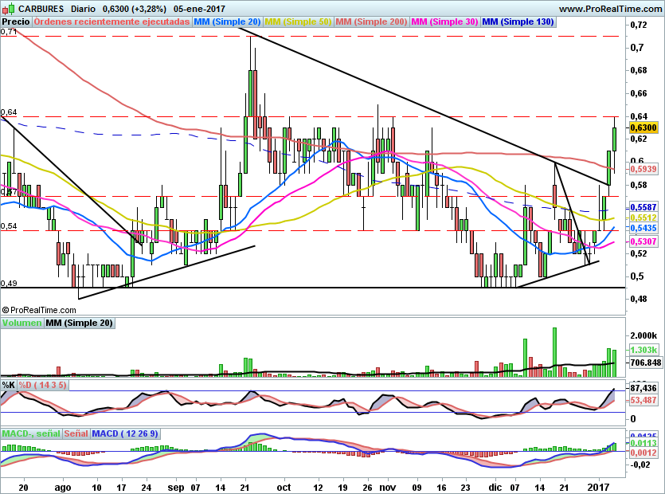Image resolution: width=665 pixels, height=494 pixels.
Task: Select magenta MM (Simple 30) label
Action: [444, 22]
